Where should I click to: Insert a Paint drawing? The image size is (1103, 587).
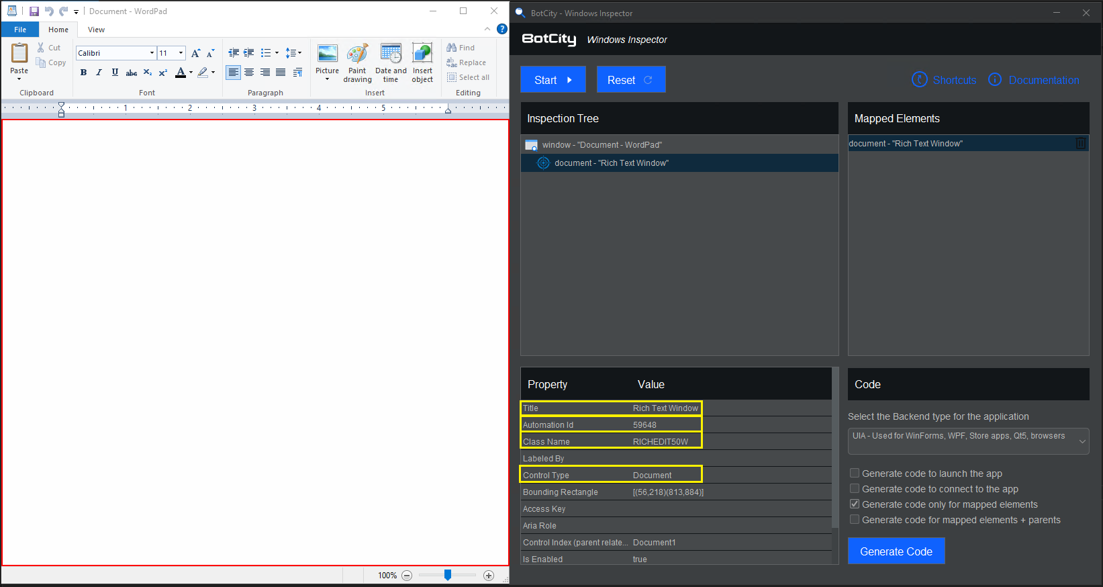[x=358, y=62]
